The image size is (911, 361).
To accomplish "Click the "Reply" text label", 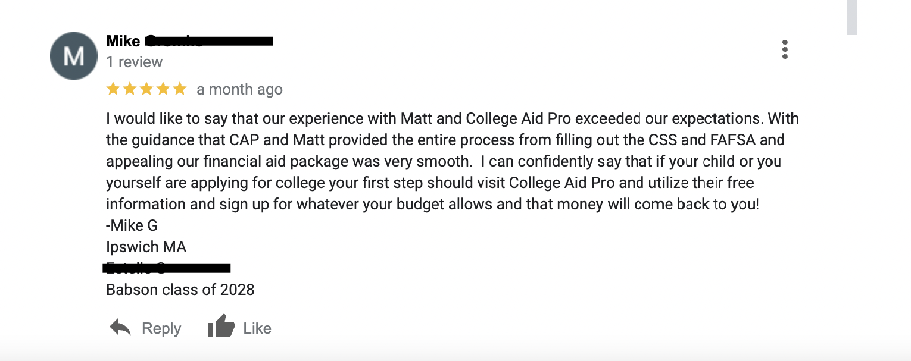I will [161, 328].
